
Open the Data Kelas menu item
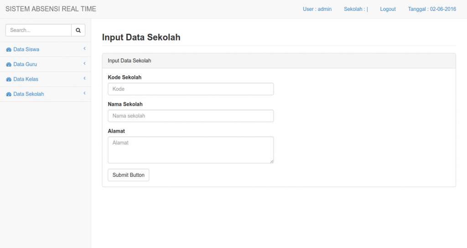[45, 79]
